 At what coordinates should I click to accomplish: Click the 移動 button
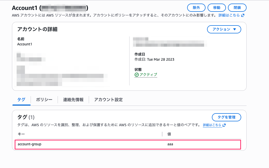point(216,7)
